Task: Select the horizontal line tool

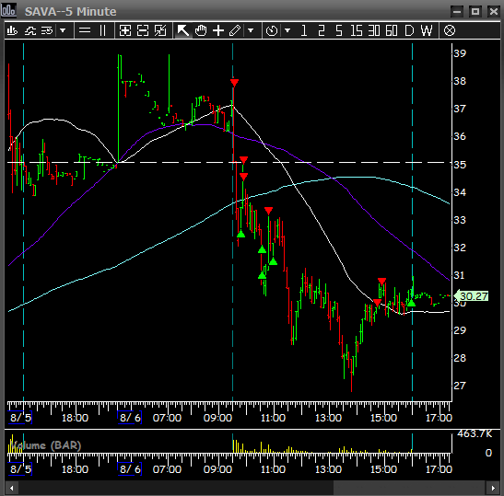Action: [x=85, y=30]
